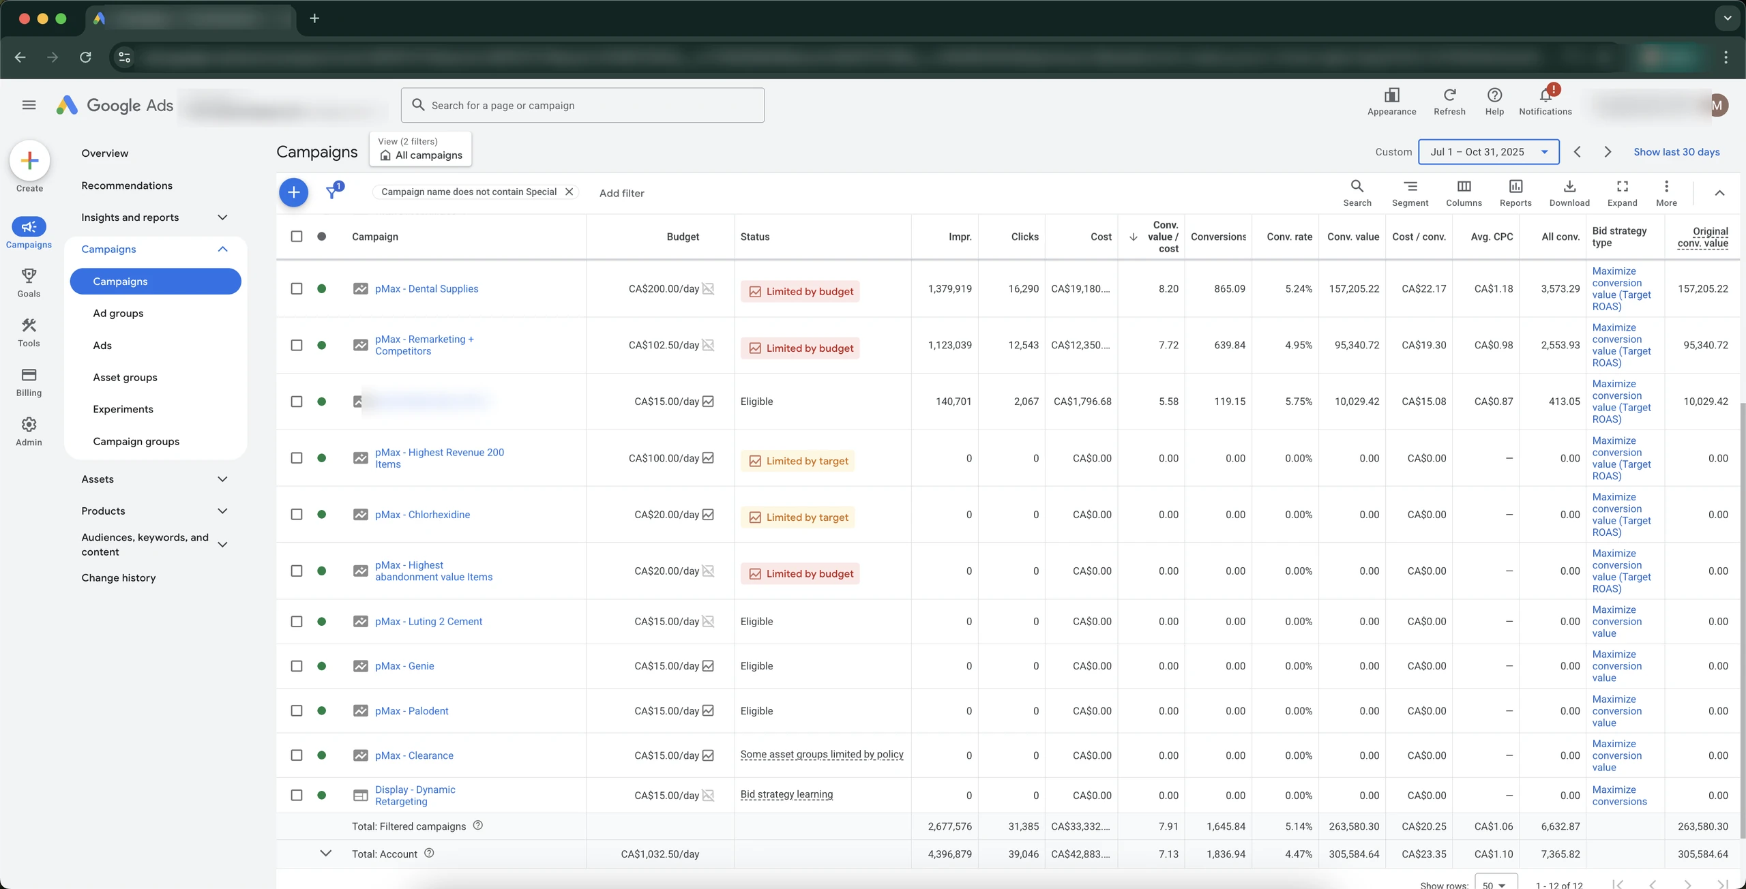
Task: Open Recommendations in the sidebar
Action: pyautogui.click(x=127, y=185)
